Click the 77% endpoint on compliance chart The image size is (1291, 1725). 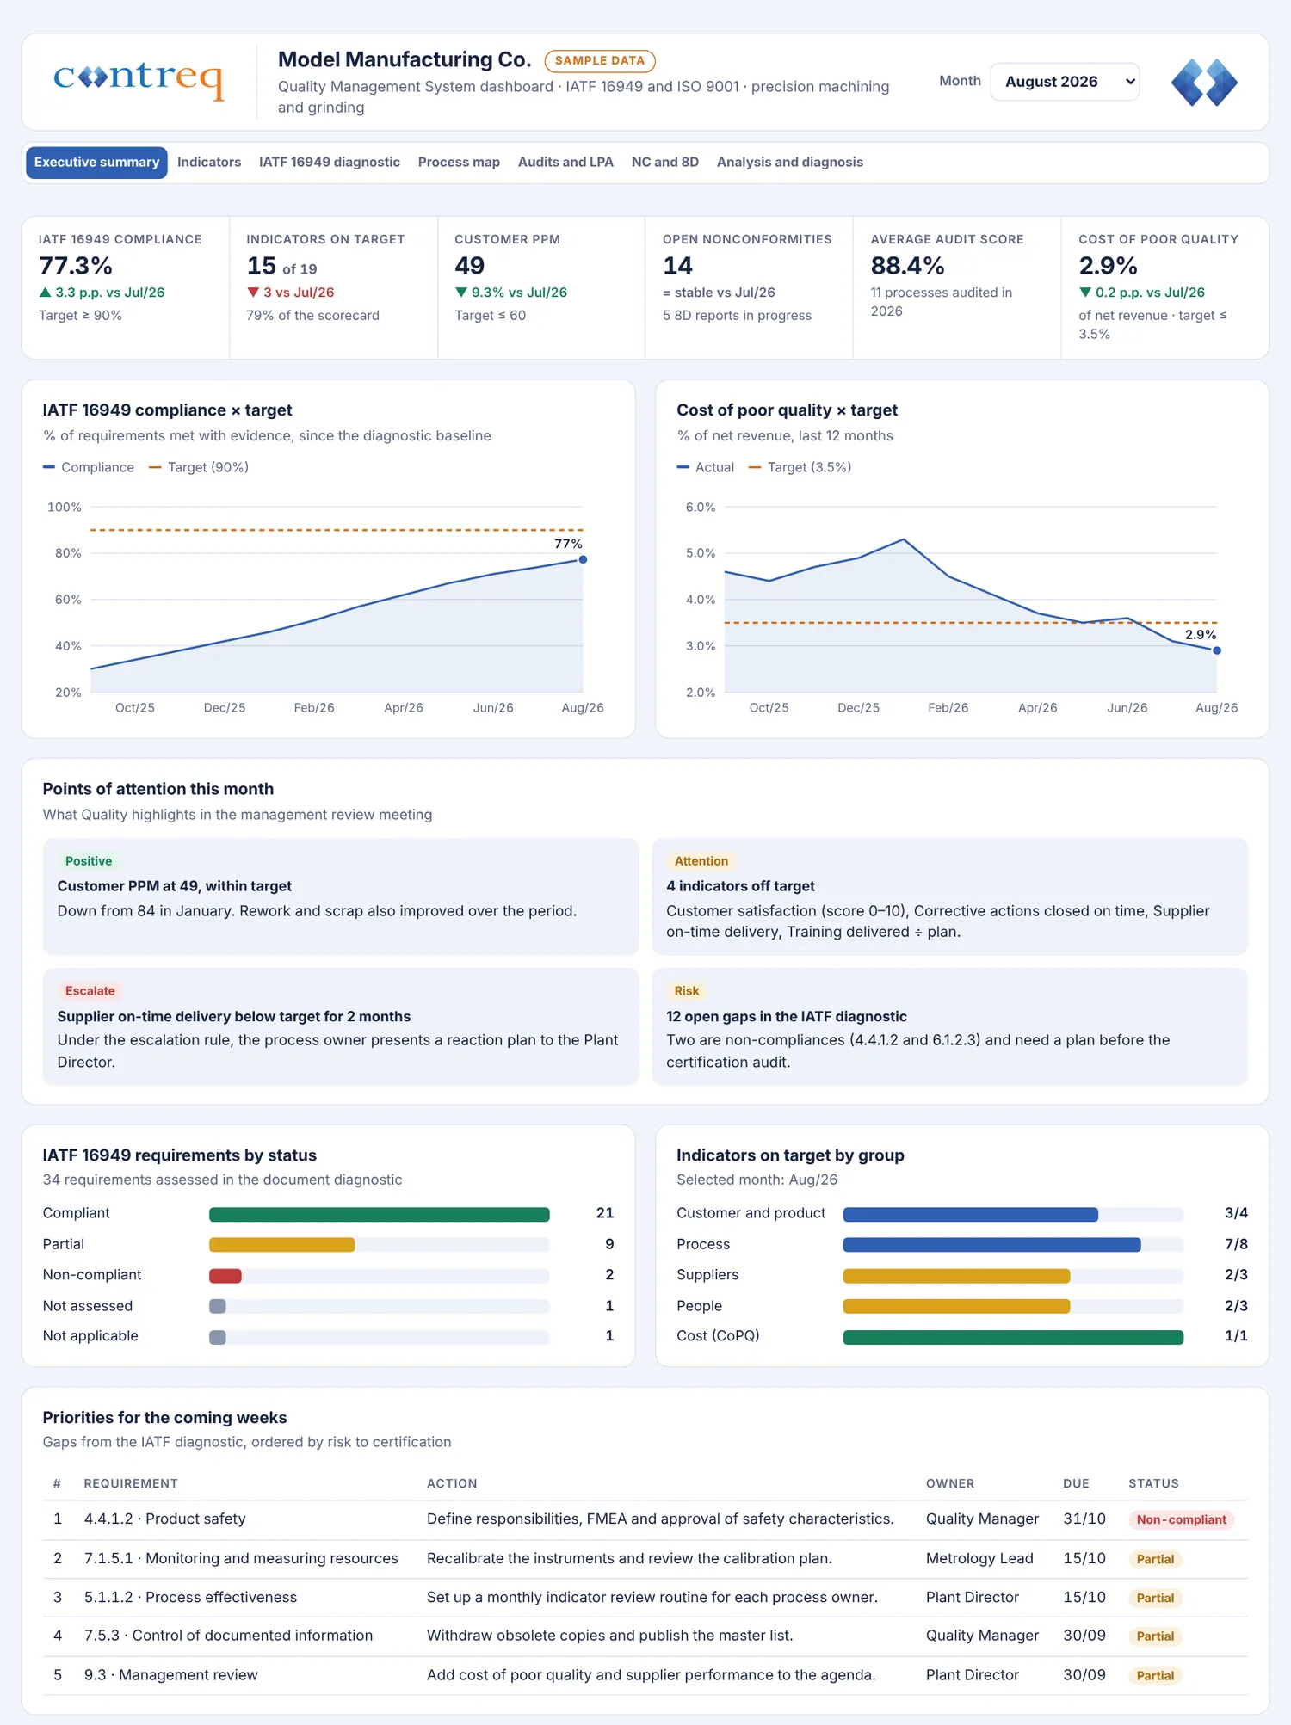[x=583, y=559]
